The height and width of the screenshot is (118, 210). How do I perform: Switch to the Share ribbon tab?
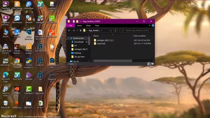click(x=88, y=26)
